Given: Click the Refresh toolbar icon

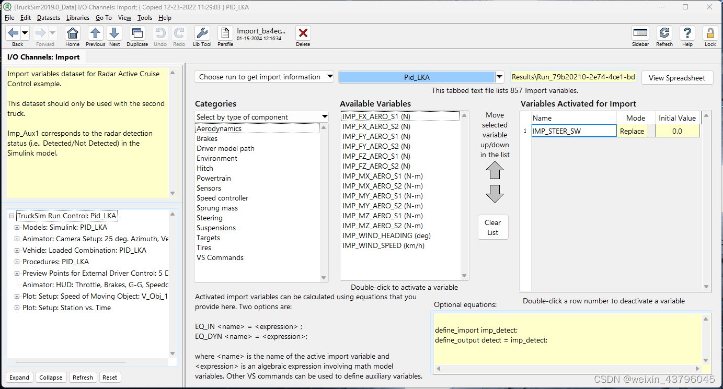Looking at the screenshot, I should tap(664, 33).
